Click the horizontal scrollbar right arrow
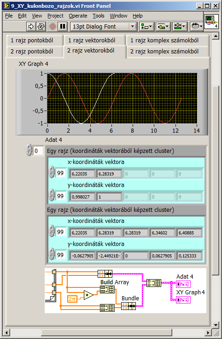 (208, 332)
